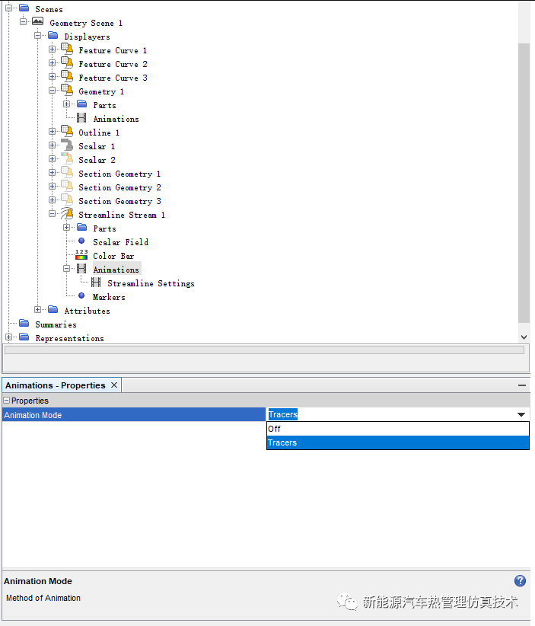Expand the Representations node
The width and height of the screenshot is (535, 626).
pyautogui.click(x=9, y=337)
